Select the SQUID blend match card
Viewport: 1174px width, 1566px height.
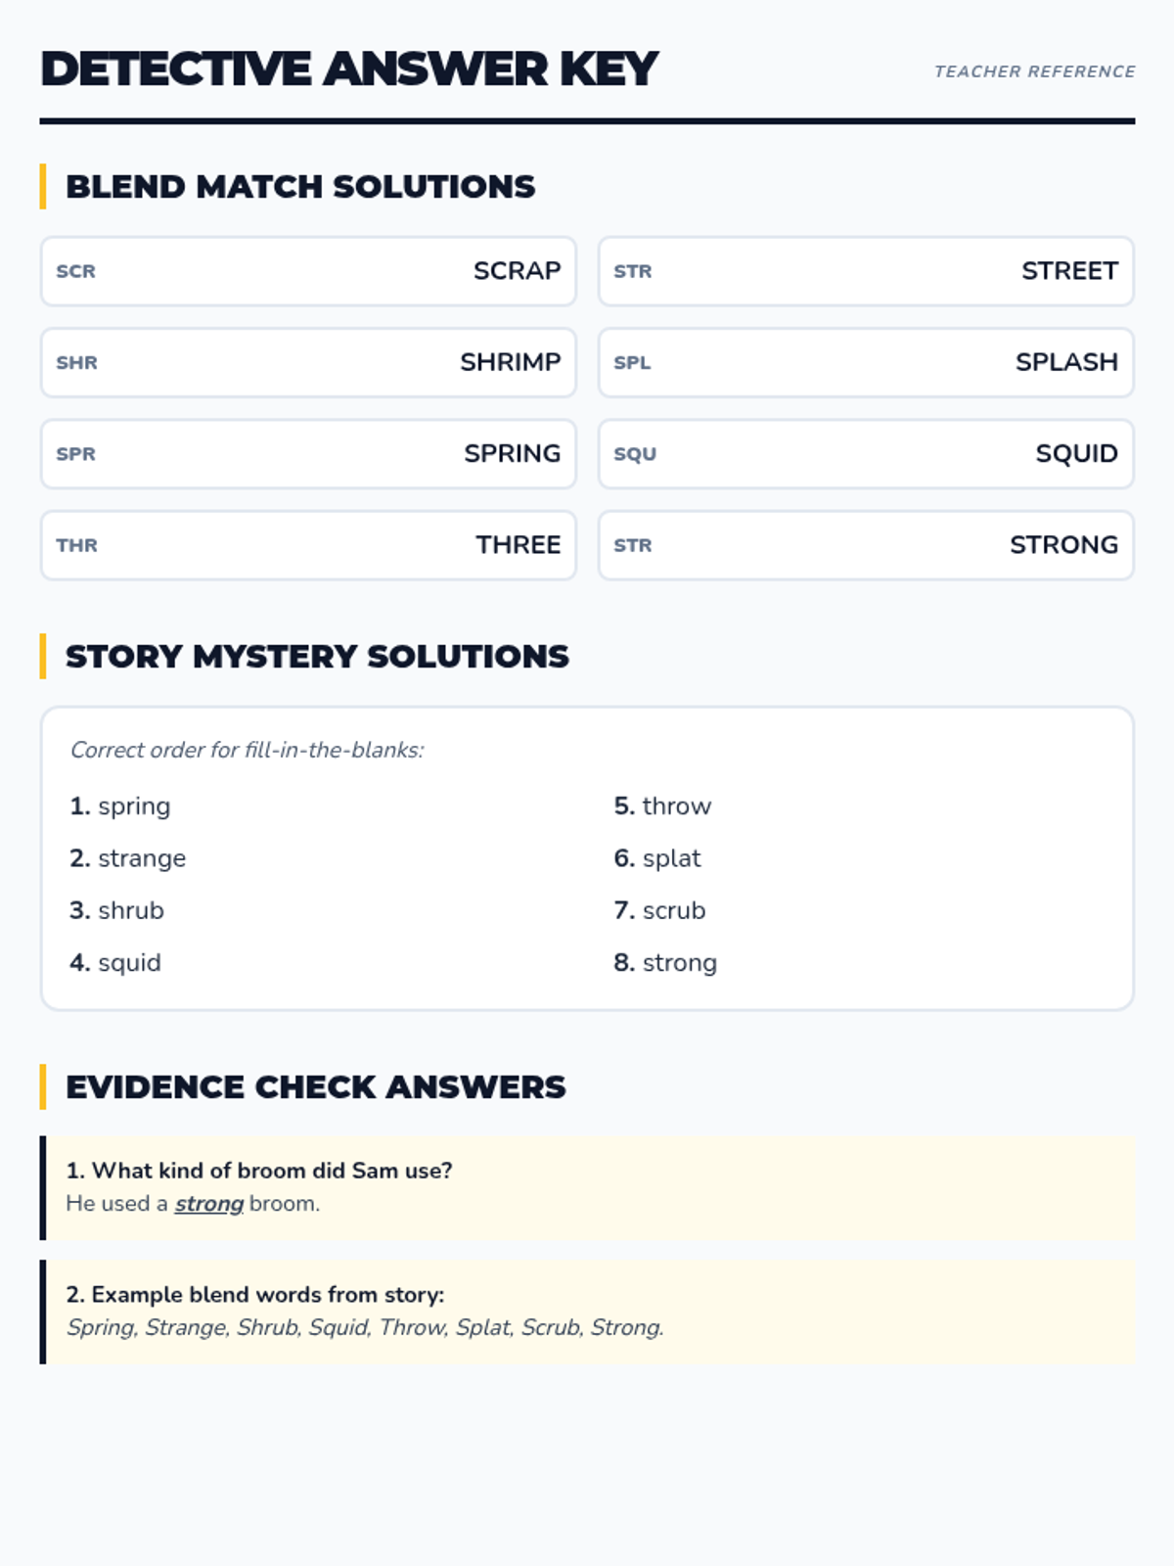pyautogui.click(x=866, y=454)
